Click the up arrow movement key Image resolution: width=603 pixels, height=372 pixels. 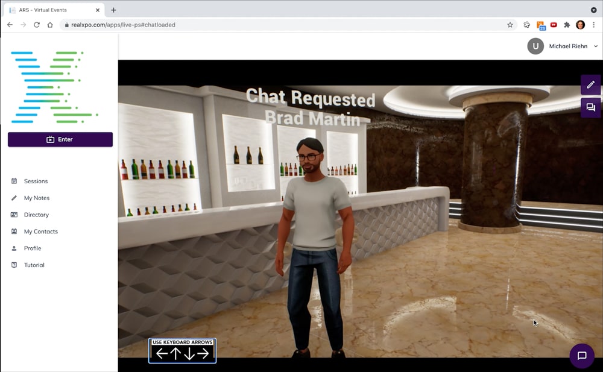pyautogui.click(x=175, y=353)
